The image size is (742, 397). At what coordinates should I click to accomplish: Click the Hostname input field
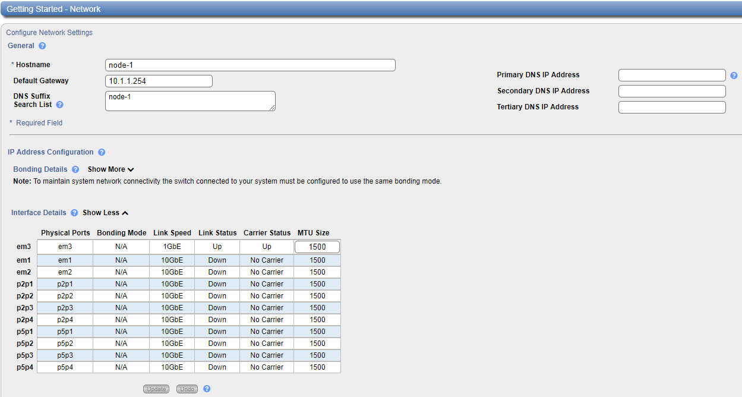[250, 65]
